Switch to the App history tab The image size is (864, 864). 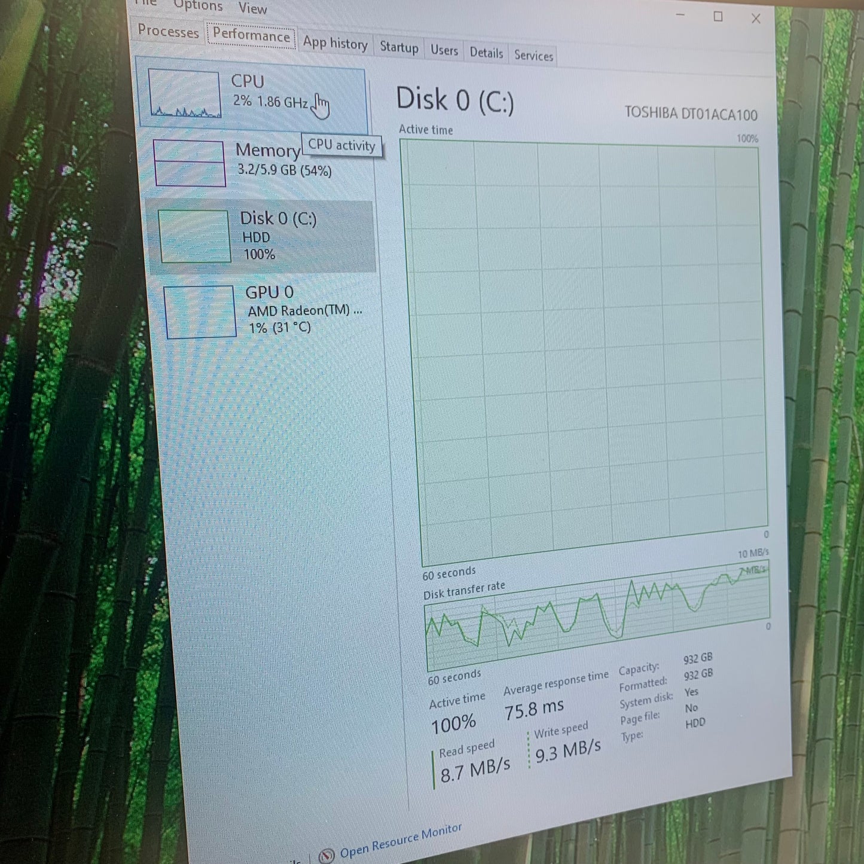click(x=335, y=44)
